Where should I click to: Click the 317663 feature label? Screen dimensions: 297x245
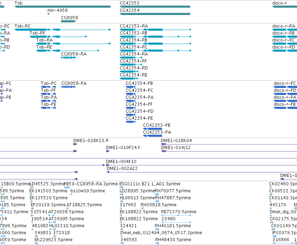(x=128, y=205)
